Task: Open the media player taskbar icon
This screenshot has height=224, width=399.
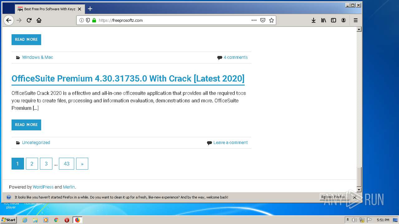Action: pos(46,220)
